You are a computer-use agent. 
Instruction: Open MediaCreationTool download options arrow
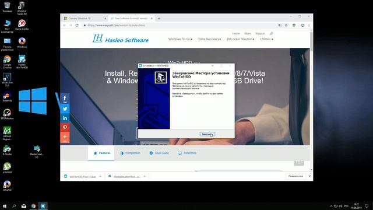click(x=145, y=176)
